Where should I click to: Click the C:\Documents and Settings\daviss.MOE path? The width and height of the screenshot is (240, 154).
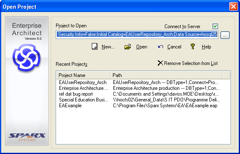click(x=166, y=94)
